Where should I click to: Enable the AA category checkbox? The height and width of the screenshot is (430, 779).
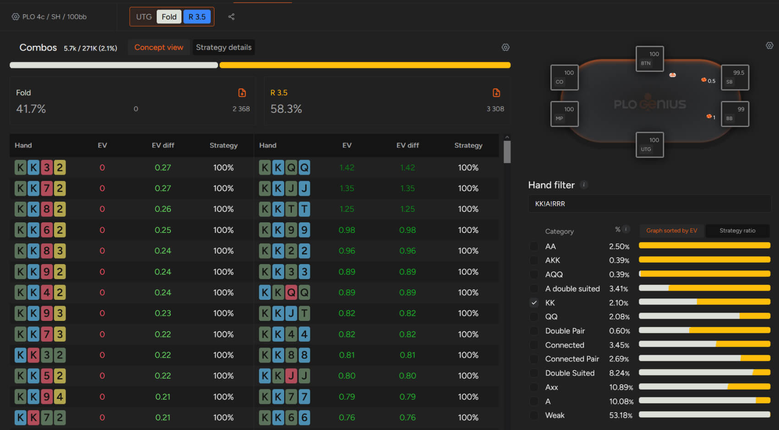click(x=534, y=247)
